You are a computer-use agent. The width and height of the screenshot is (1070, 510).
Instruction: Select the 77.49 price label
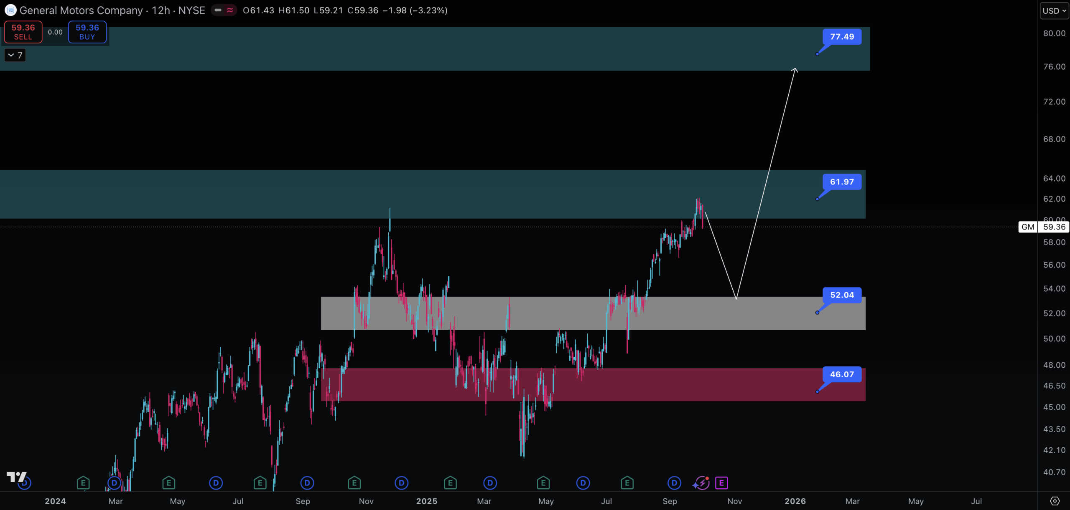tap(842, 37)
